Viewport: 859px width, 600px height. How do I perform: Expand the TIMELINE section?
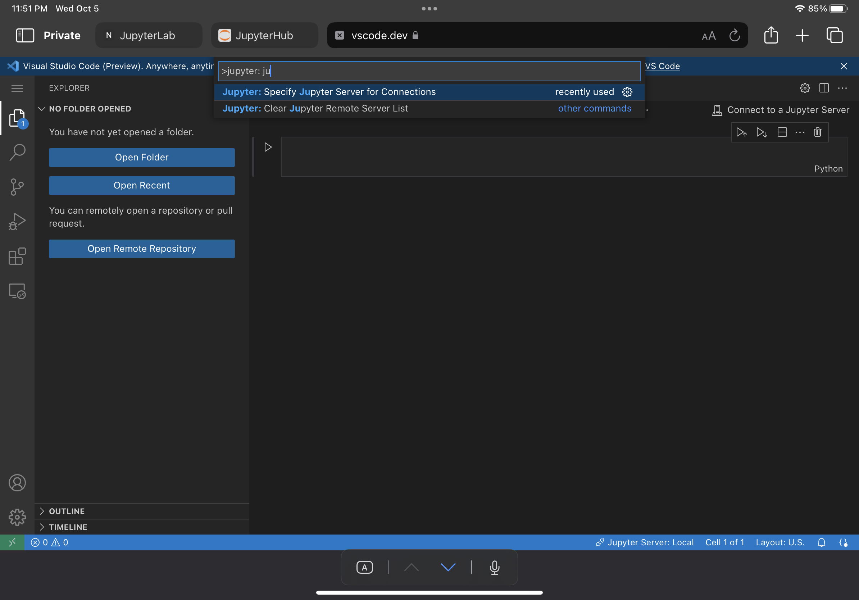[x=142, y=527]
